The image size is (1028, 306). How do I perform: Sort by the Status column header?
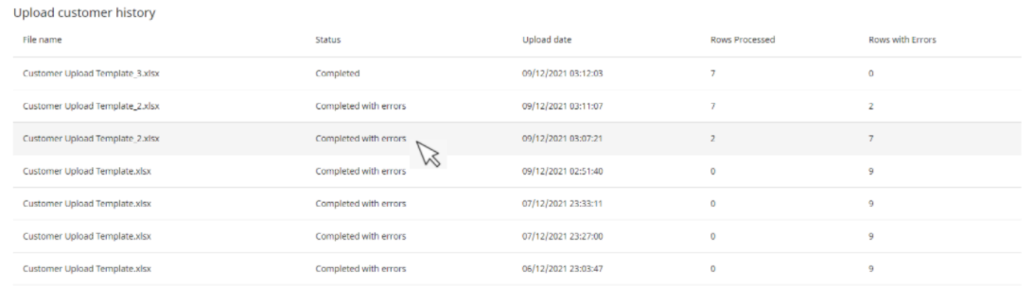point(328,40)
